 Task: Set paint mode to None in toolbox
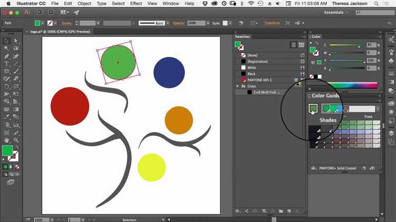point(16,167)
